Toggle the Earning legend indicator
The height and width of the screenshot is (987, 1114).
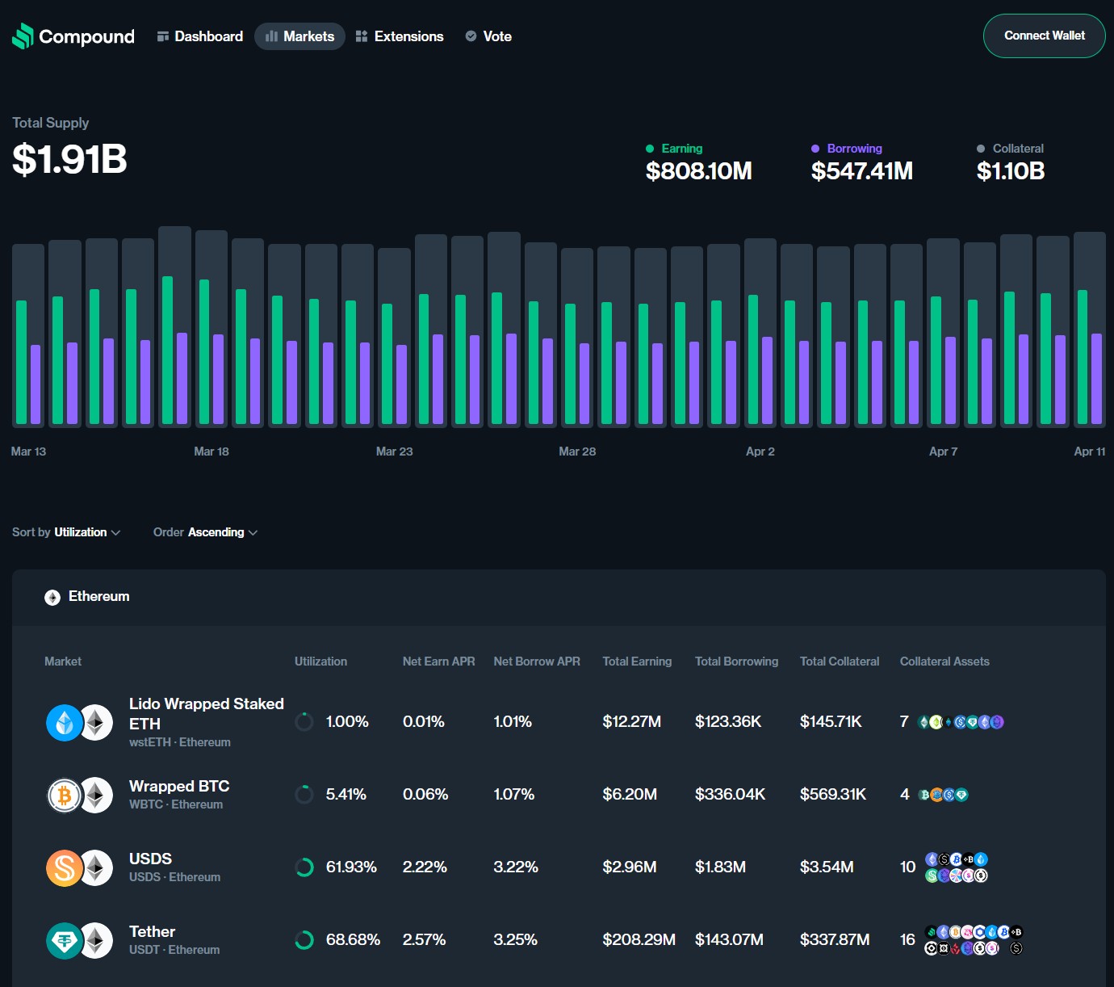[650, 149]
